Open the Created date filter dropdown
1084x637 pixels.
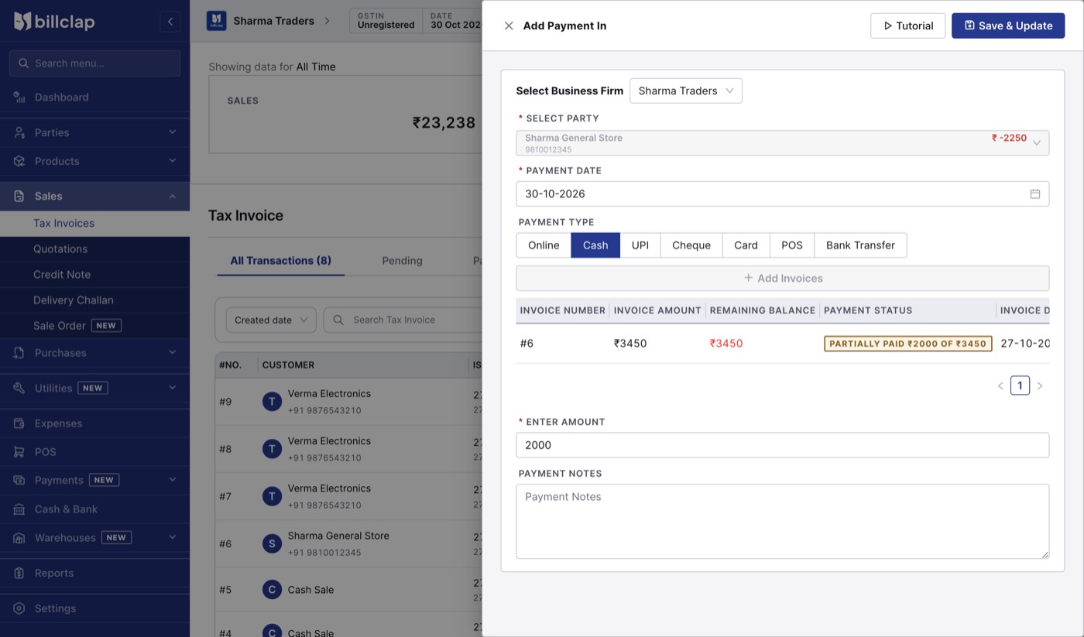coord(271,320)
